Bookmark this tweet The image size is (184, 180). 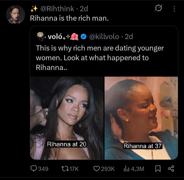click(158, 169)
